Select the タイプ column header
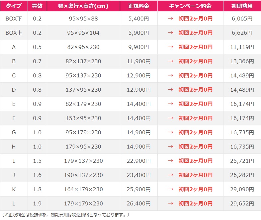This screenshot has width=261, height=220. click(x=14, y=6)
